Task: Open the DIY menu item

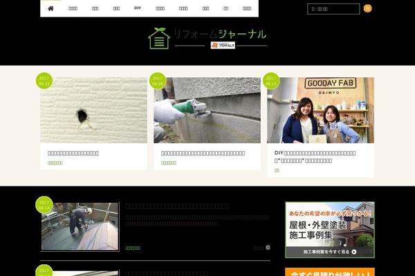Action: click(x=138, y=8)
